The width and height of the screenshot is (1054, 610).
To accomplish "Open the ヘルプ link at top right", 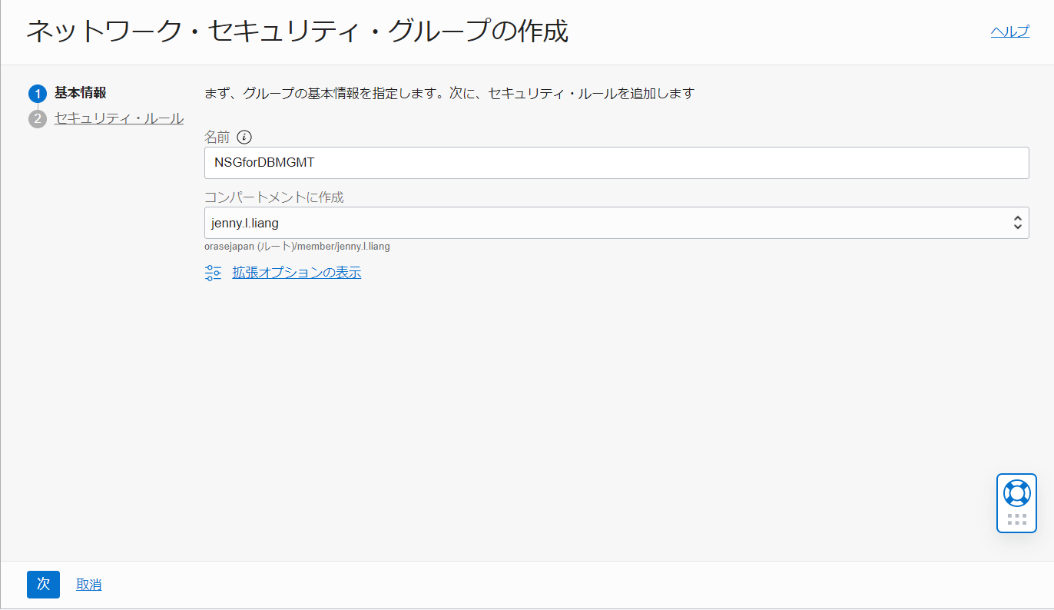I will click(x=1009, y=31).
